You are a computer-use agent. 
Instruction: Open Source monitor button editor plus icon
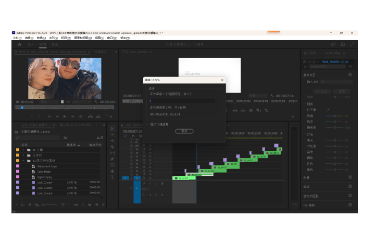[111, 117]
